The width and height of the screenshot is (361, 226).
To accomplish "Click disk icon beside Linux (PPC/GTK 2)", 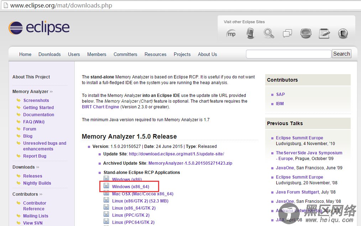I will point(106,214).
